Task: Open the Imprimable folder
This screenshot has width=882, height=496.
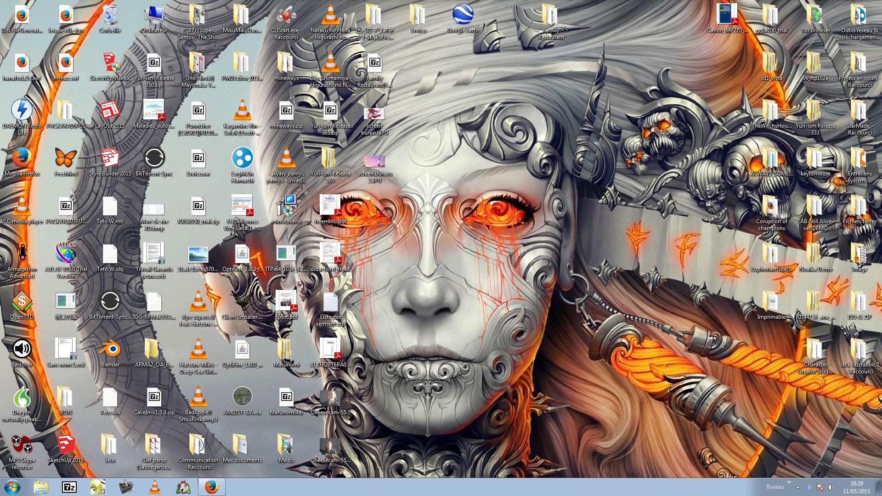Action: point(771,305)
